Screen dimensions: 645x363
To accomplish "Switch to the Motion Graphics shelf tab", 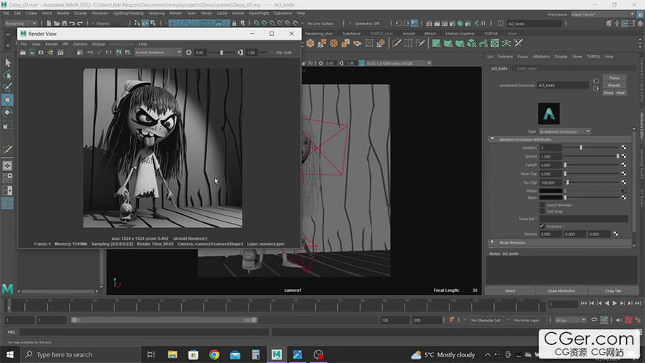I will coord(460,33).
